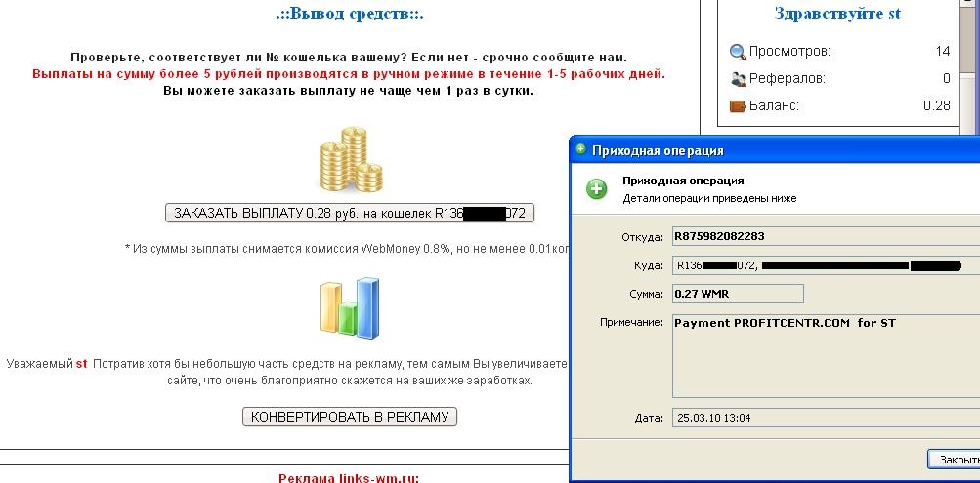
Task: Click the people icon beside Рефералов
Action: click(x=738, y=79)
